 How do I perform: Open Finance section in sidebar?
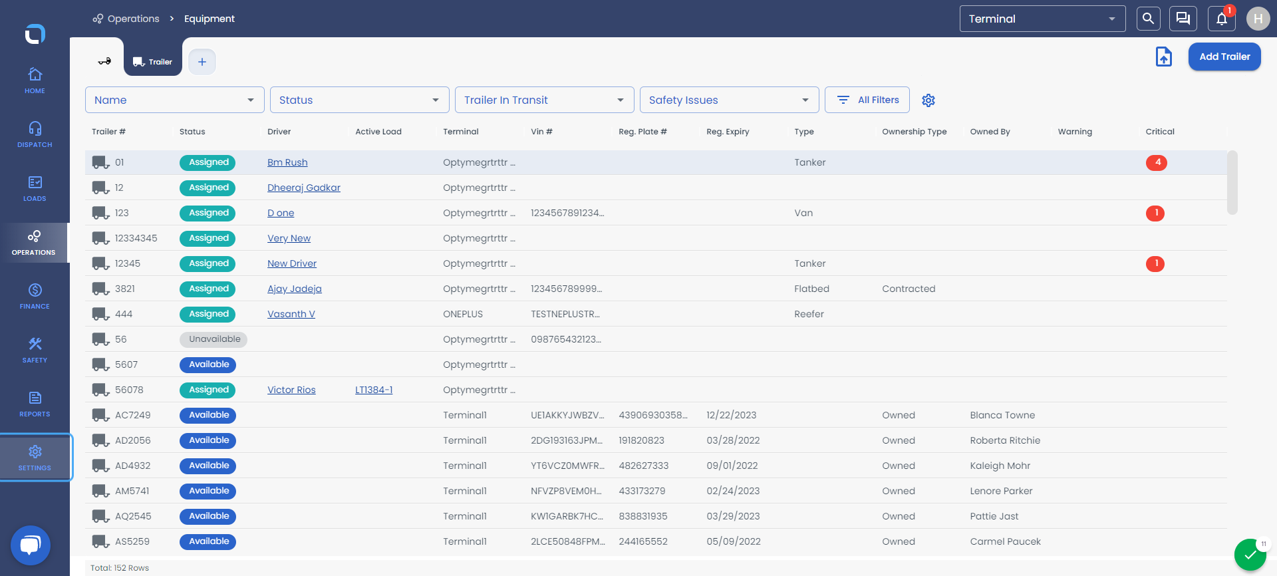(x=35, y=295)
